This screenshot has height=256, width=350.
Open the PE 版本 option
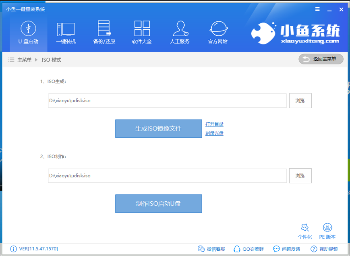[327, 231]
